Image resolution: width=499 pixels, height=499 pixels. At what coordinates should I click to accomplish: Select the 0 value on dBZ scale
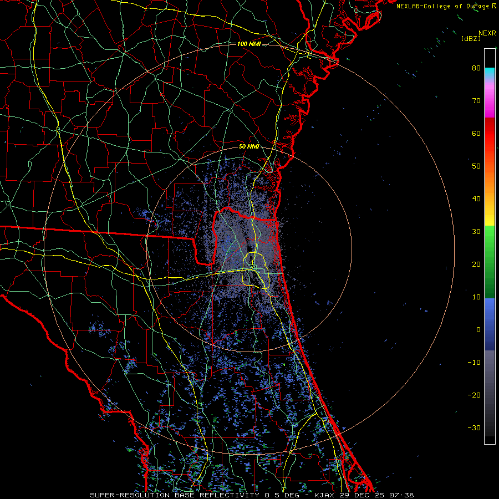click(478, 330)
